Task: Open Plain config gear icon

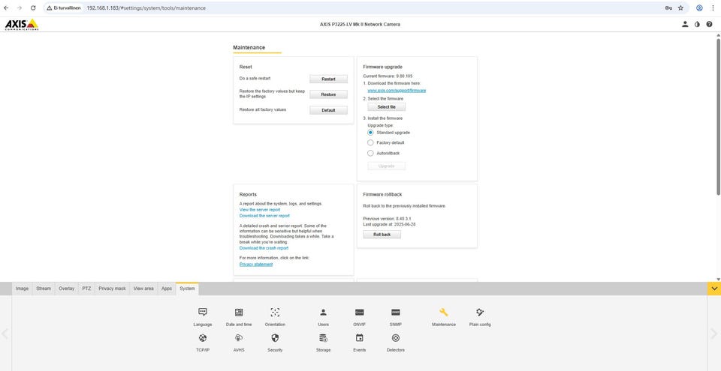Action: tap(480, 313)
